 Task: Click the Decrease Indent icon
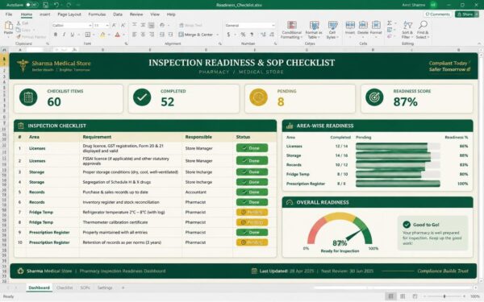[x=162, y=35]
